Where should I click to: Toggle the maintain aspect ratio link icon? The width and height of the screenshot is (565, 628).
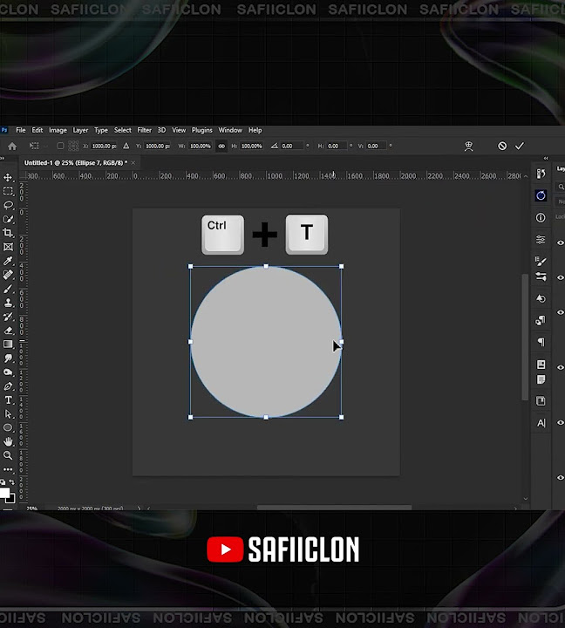point(221,147)
